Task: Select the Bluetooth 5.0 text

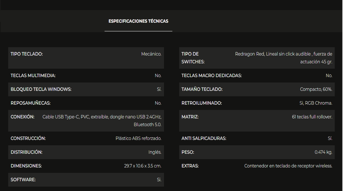Action: [x=147, y=125]
